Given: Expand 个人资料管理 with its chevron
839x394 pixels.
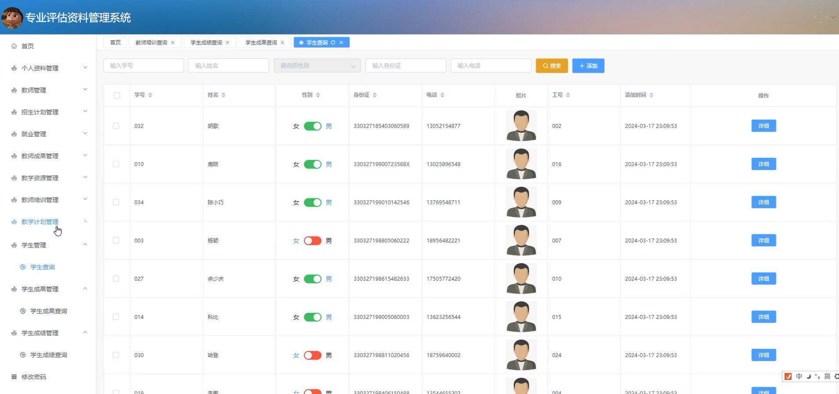Looking at the screenshot, I should click(x=85, y=67).
